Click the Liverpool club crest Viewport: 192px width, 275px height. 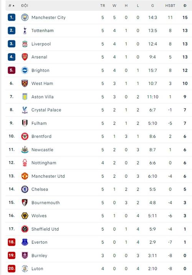click(x=25, y=44)
